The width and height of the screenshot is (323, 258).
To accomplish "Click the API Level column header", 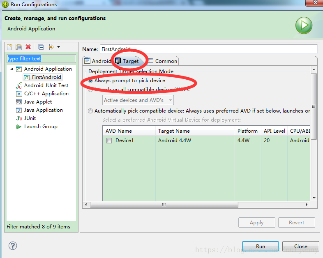I will (274, 131).
